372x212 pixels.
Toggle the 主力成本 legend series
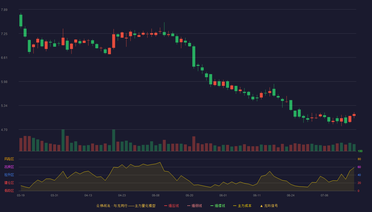tap(242, 206)
